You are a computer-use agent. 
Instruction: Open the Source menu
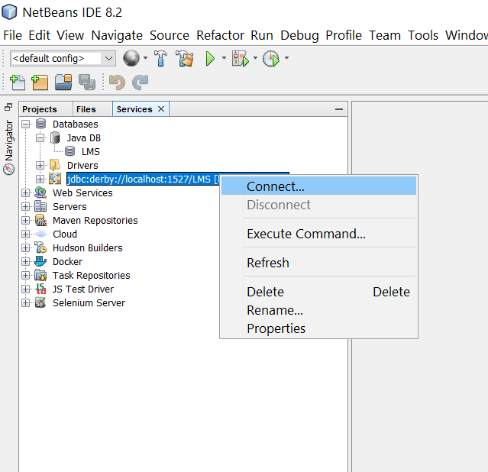click(170, 35)
